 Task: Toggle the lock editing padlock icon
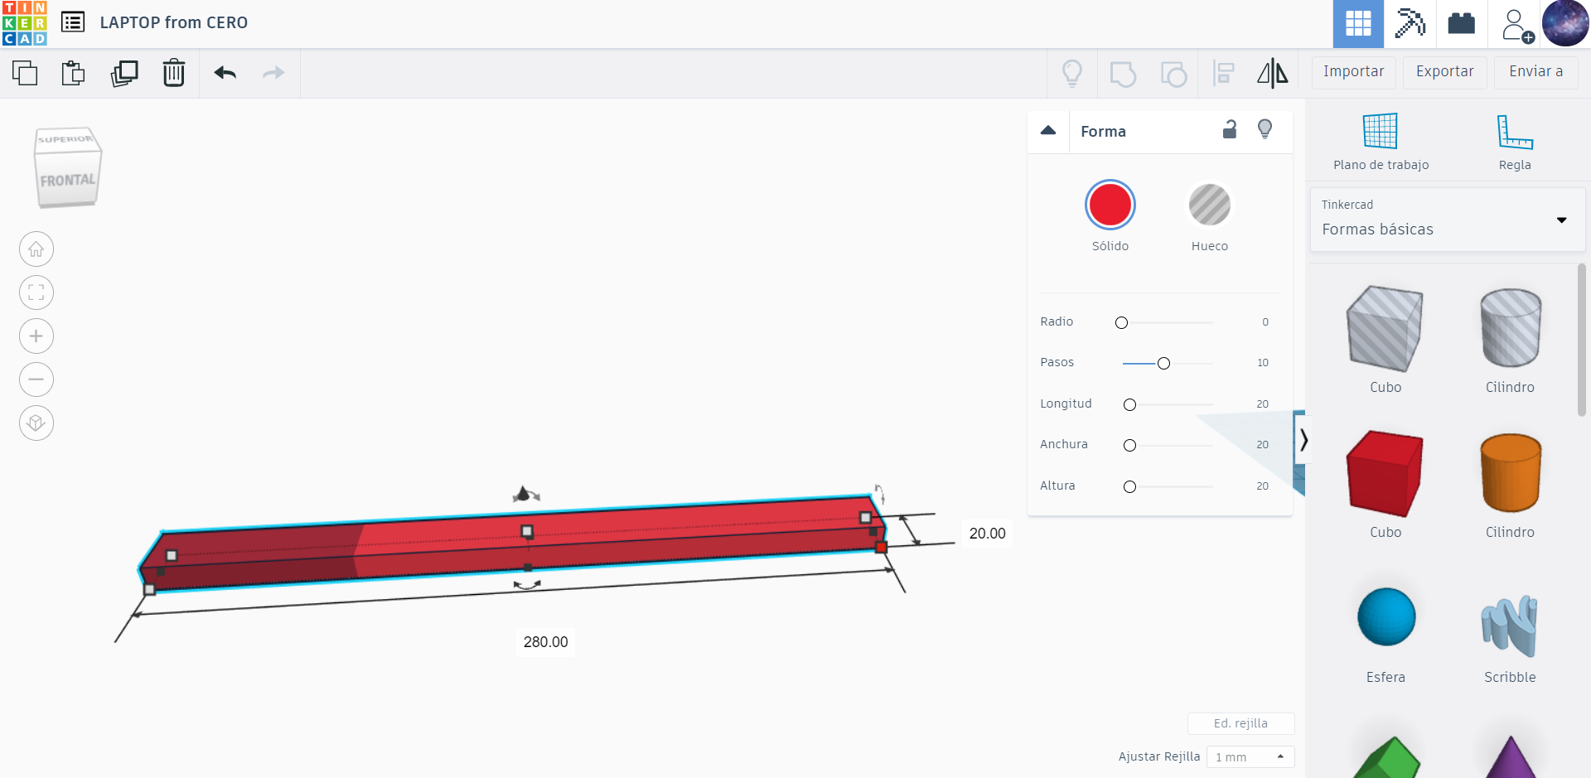point(1230,129)
